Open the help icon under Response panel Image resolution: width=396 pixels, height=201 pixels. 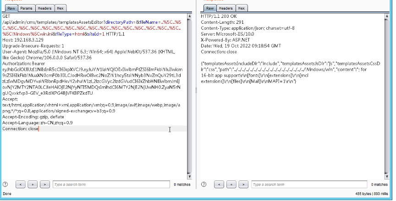[x=204, y=185]
